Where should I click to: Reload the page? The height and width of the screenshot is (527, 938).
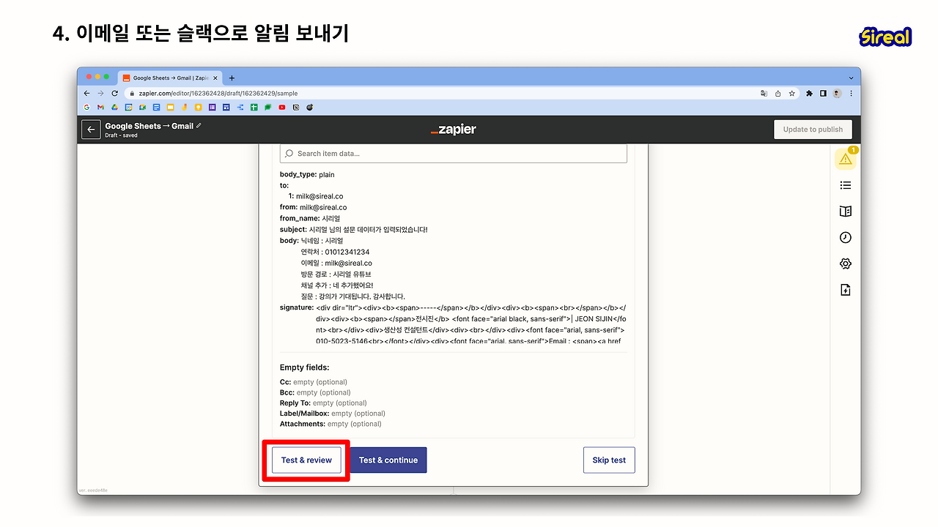pyautogui.click(x=115, y=94)
